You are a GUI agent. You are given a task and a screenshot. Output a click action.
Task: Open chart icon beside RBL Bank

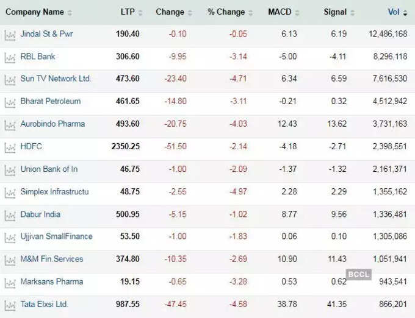(10, 58)
